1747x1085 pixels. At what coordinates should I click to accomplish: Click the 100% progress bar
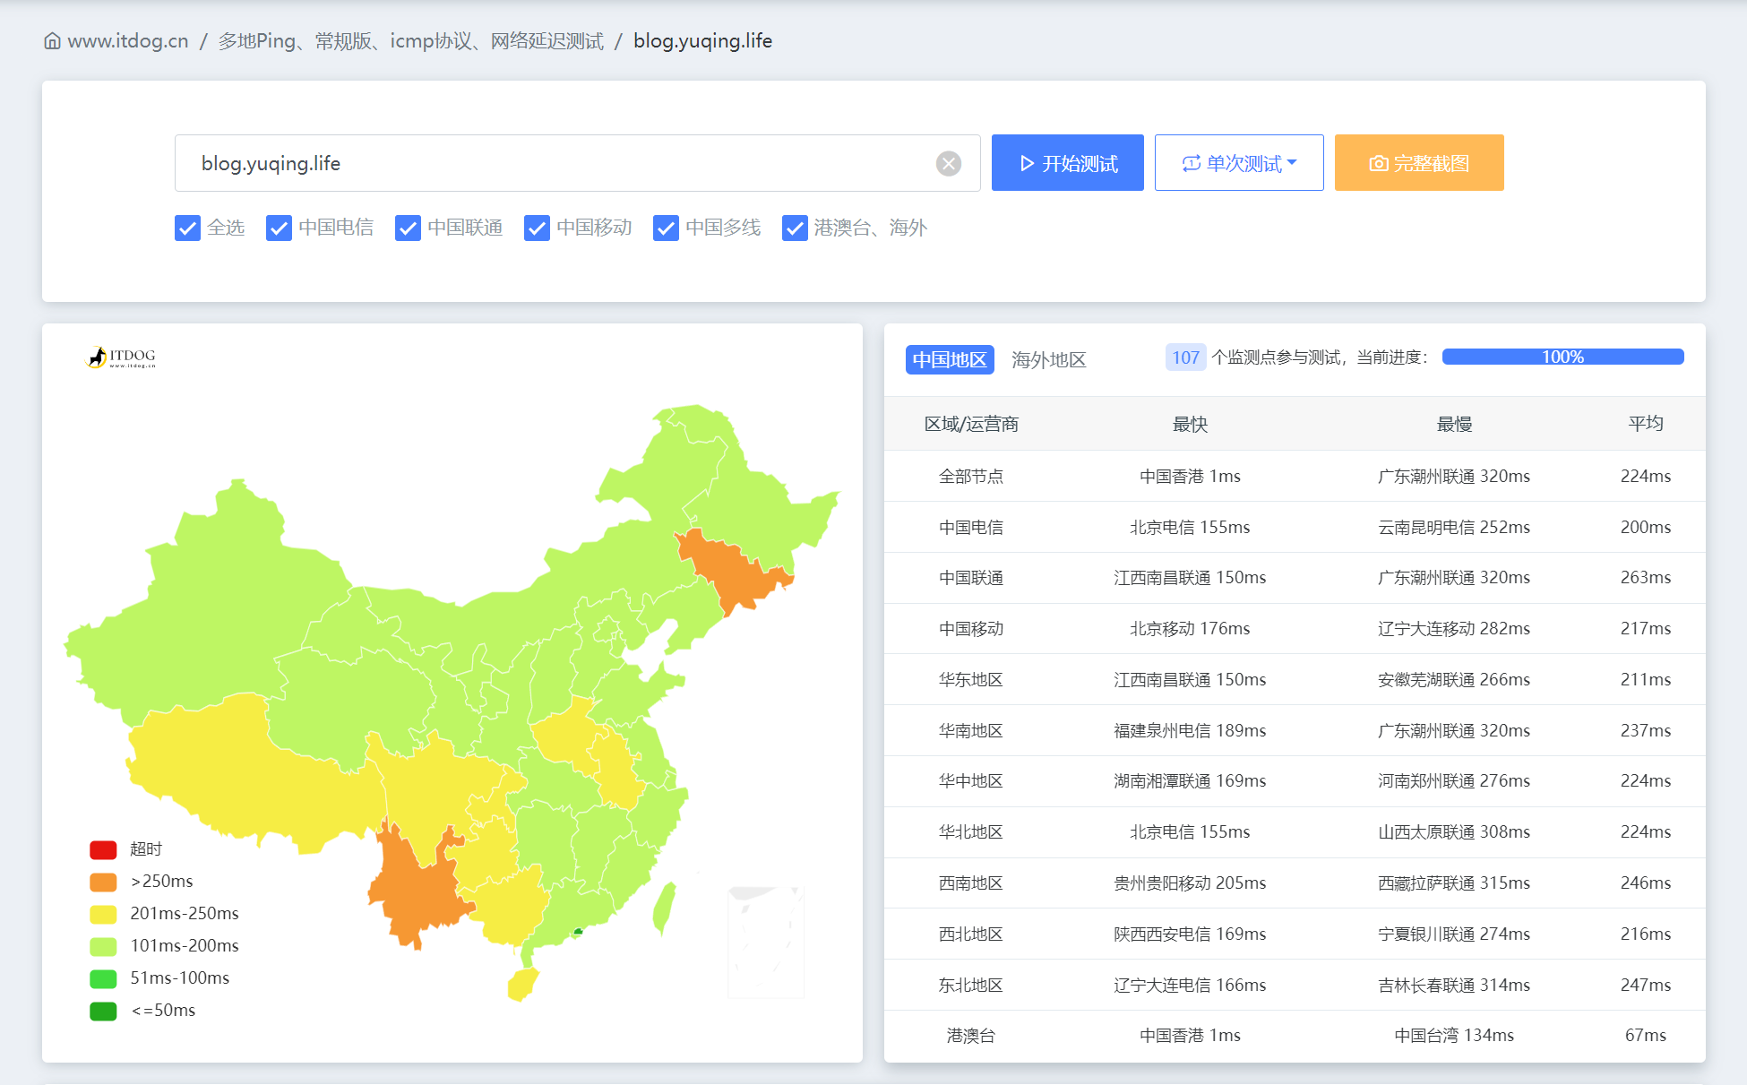pyautogui.click(x=1562, y=357)
